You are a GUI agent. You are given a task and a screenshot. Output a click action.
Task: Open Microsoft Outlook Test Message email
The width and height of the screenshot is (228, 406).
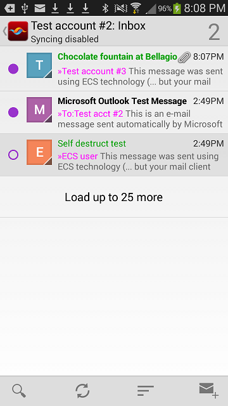[x=114, y=112]
